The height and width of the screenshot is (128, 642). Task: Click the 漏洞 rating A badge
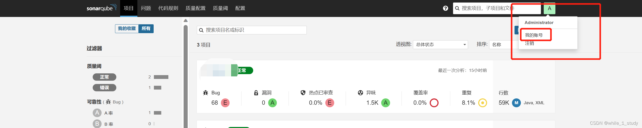(x=272, y=103)
